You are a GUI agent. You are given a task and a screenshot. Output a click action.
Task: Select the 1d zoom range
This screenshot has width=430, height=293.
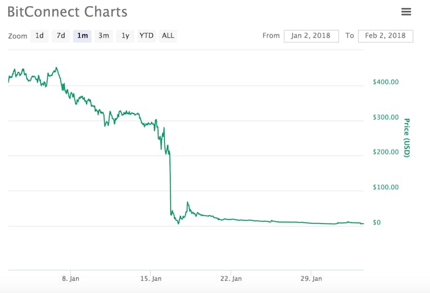point(39,36)
